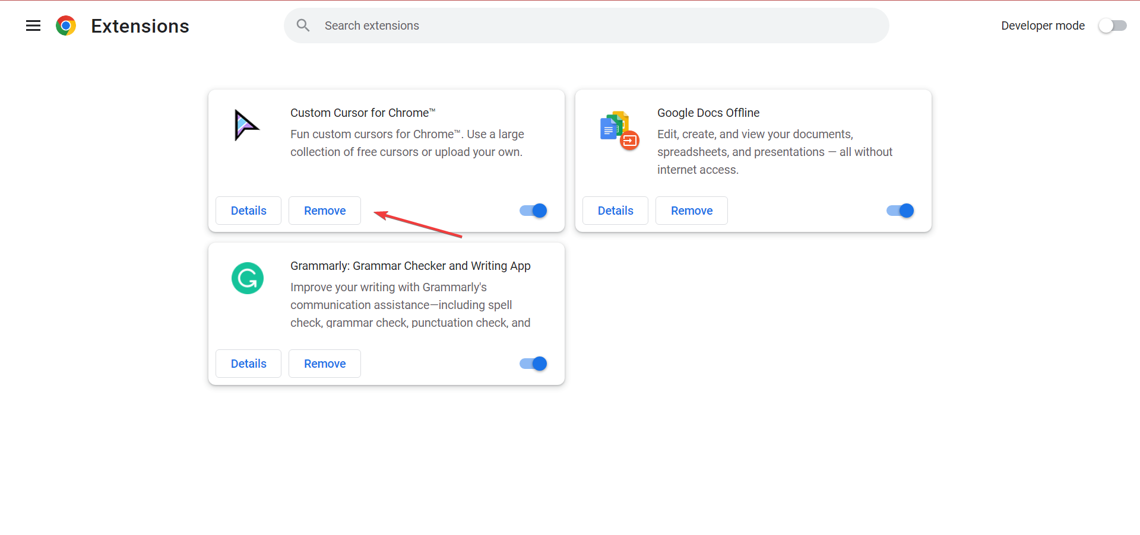Open Details for Google Docs Offline
The width and height of the screenshot is (1140, 535).
tap(615, 211)
